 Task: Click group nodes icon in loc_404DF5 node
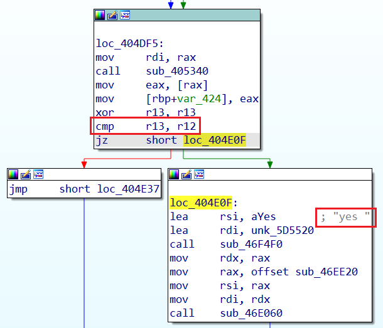coord(125,15)
